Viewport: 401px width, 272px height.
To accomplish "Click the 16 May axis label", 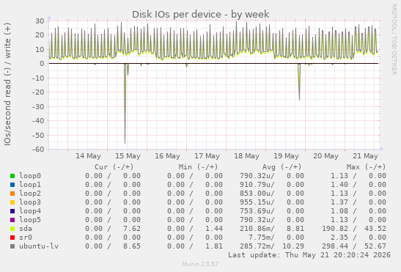I will [x=167, y=156].
